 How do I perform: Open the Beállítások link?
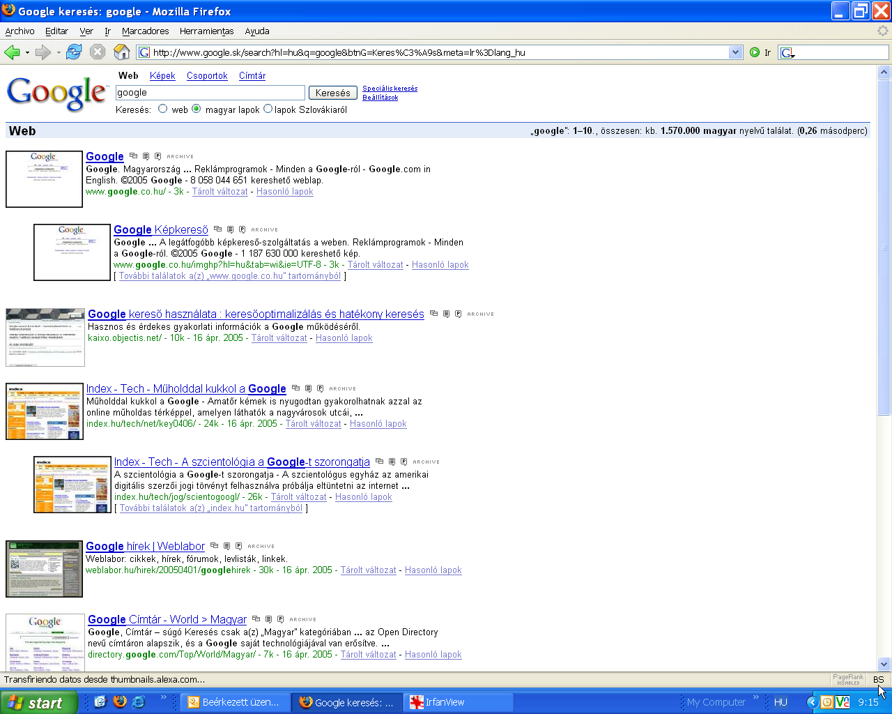tap(380, 98)
